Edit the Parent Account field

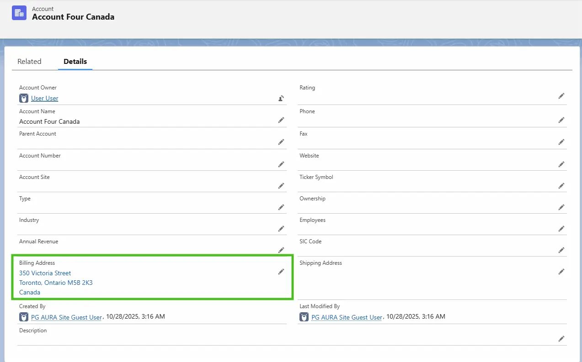pos(281,142)
